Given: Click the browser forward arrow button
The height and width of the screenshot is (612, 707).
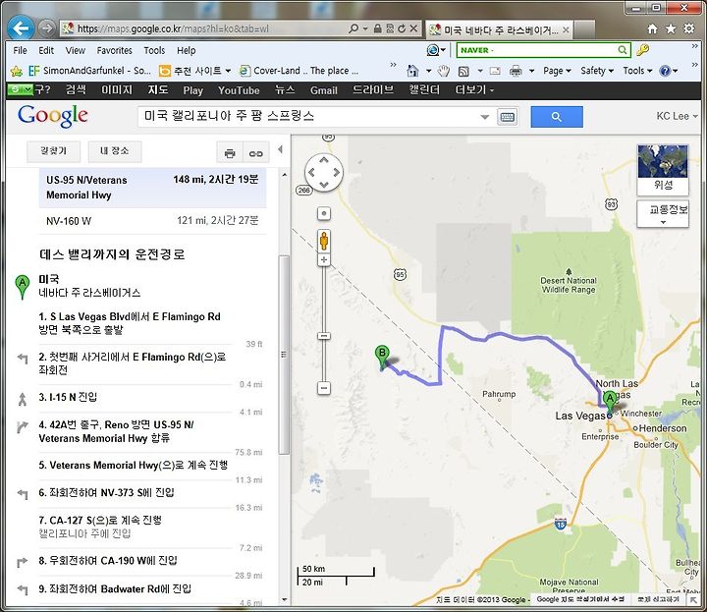Looking at the screenshot, I should (x=46, y=28).
